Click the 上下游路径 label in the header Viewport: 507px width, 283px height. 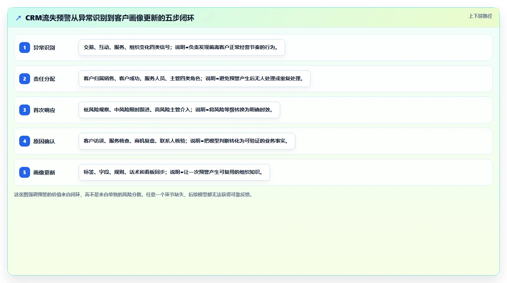tap(480, 16)
